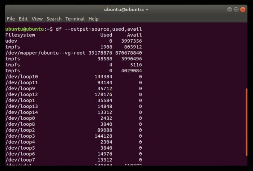Click the used value 39178876

point(100,53)
